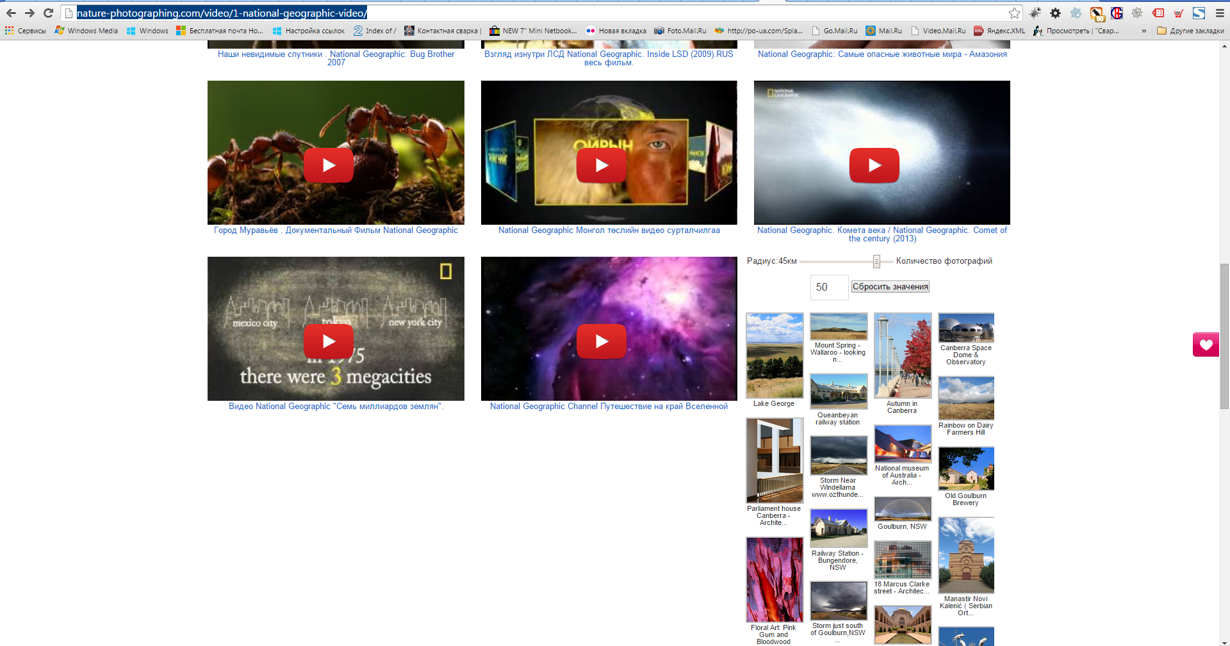
Task: Open the Old Goulburn Brewery thumbnail
Action: (966, 469)
